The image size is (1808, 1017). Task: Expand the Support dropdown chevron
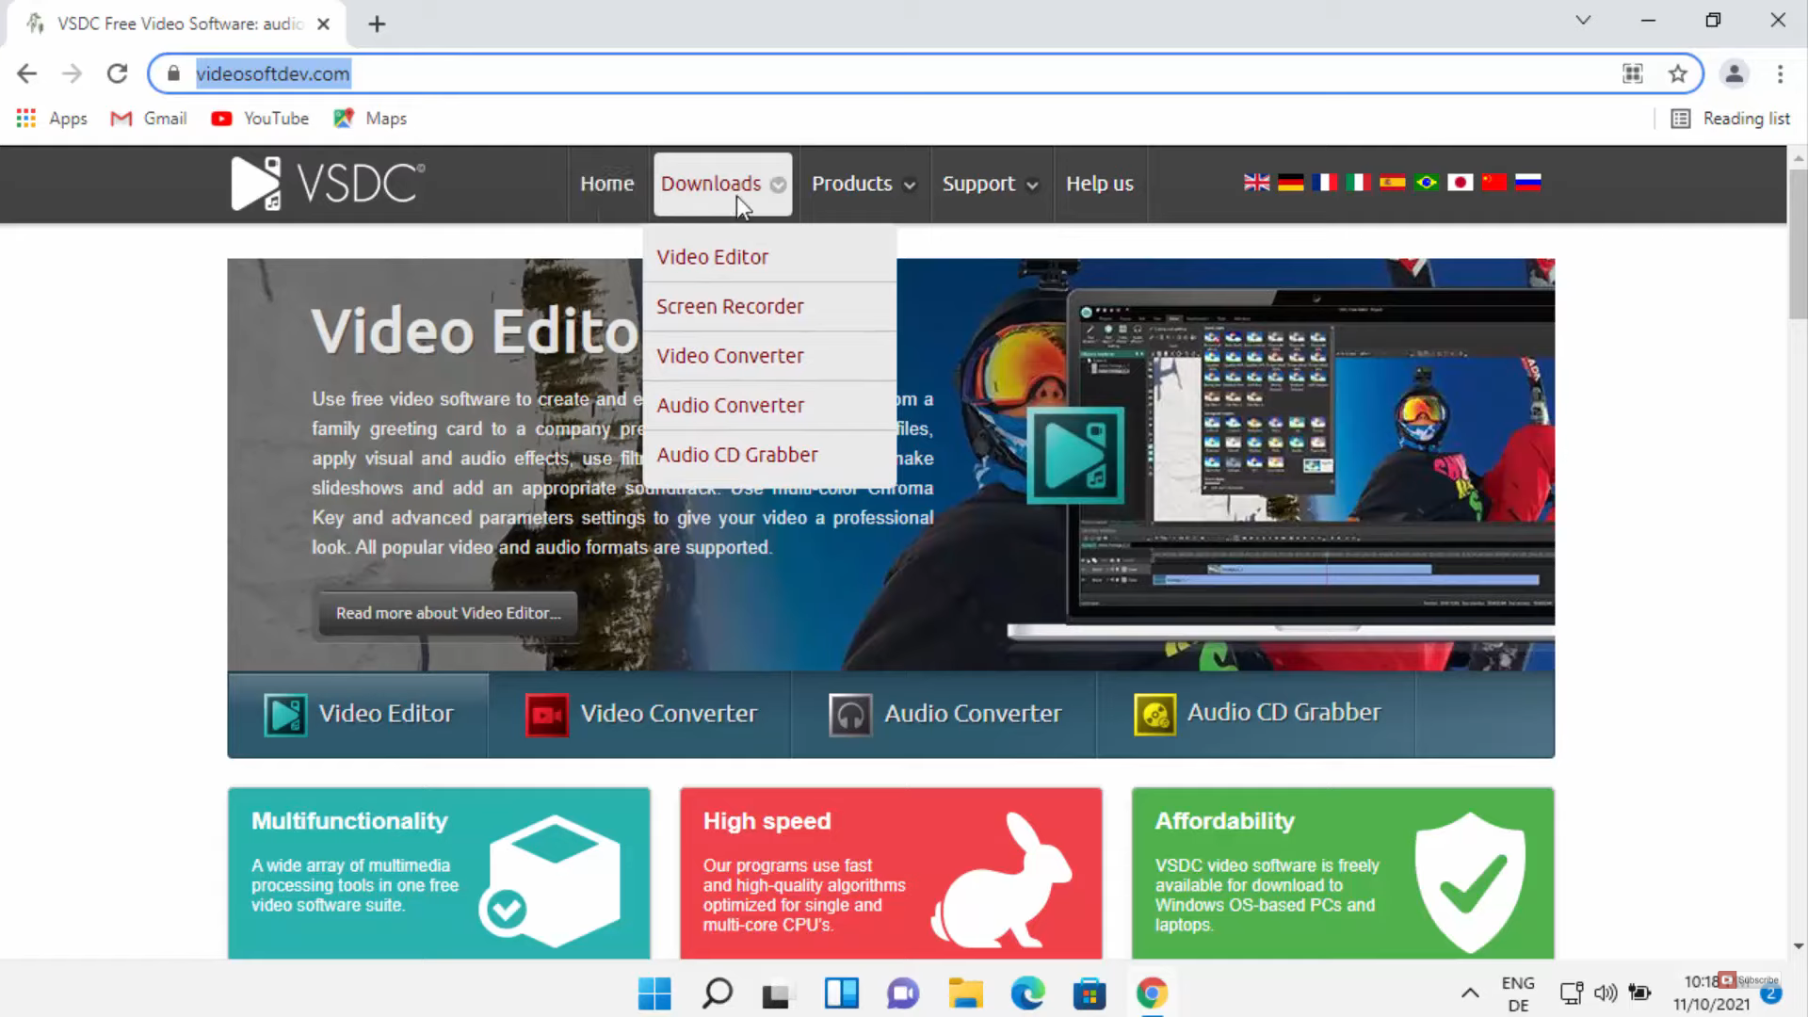pos(1032,186)
